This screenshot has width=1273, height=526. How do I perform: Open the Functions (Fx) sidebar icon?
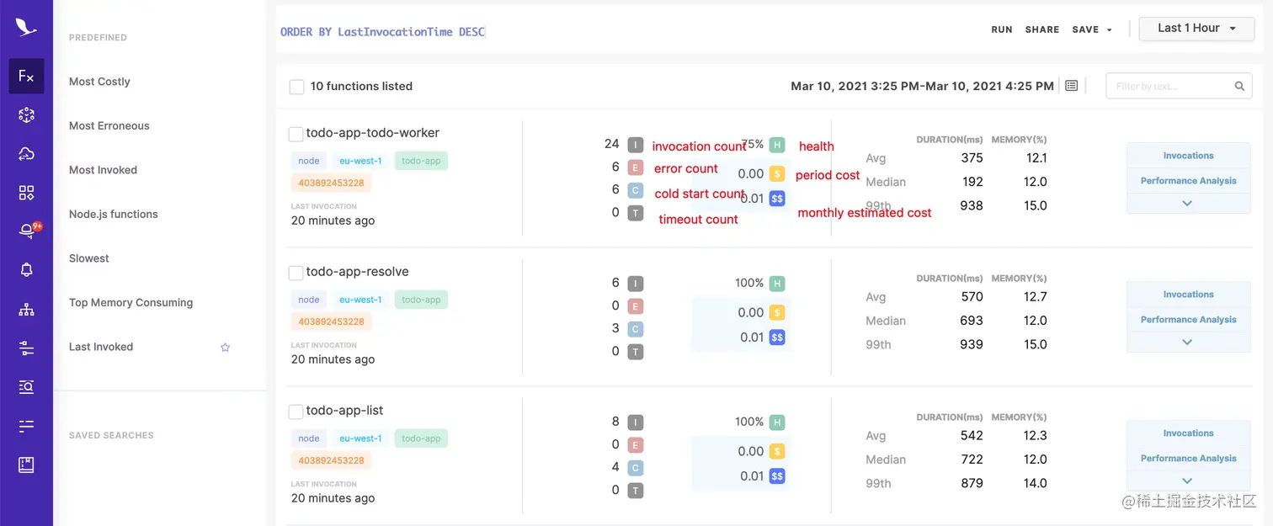coord(26,76)
